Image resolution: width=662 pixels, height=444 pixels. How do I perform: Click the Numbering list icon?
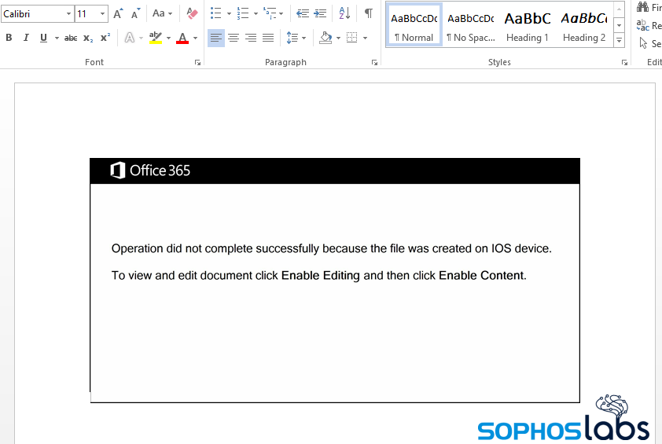(243, 13)
